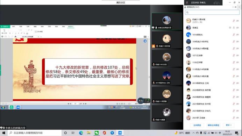Open the Windows notification center icon
The image size is (242, 136).
coord(237,133)
